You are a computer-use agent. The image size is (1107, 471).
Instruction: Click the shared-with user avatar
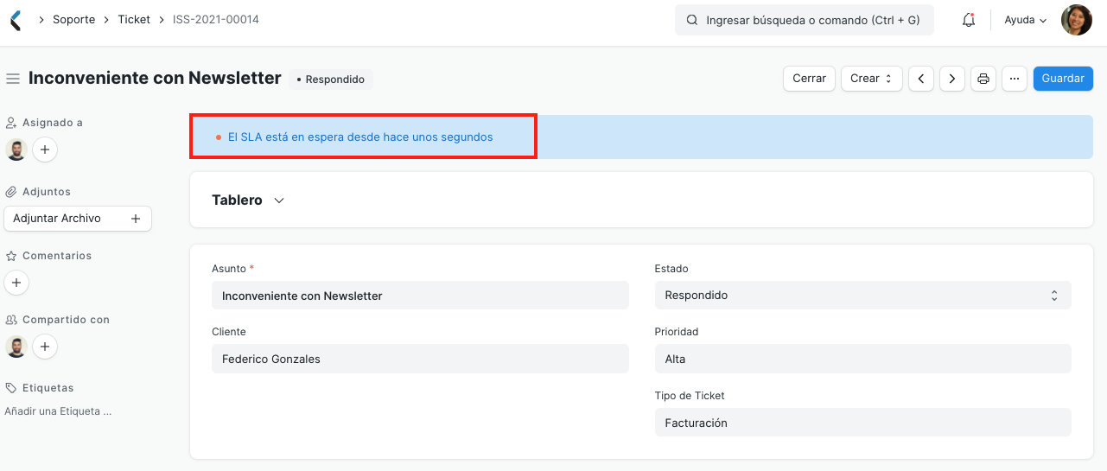[16, 347]
